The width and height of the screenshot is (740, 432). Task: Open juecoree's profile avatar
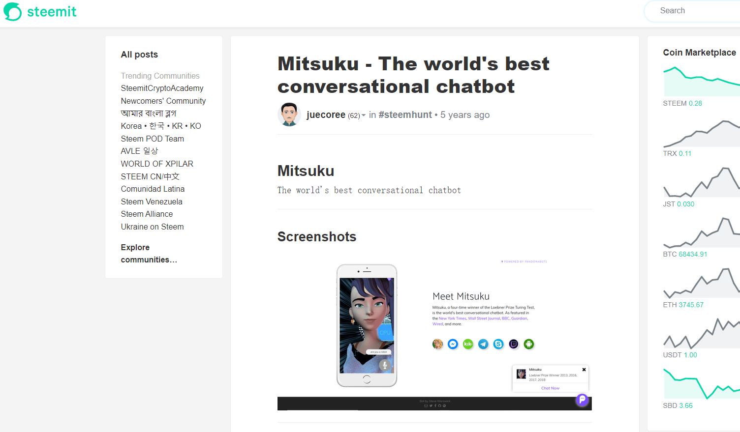[289, 115]
